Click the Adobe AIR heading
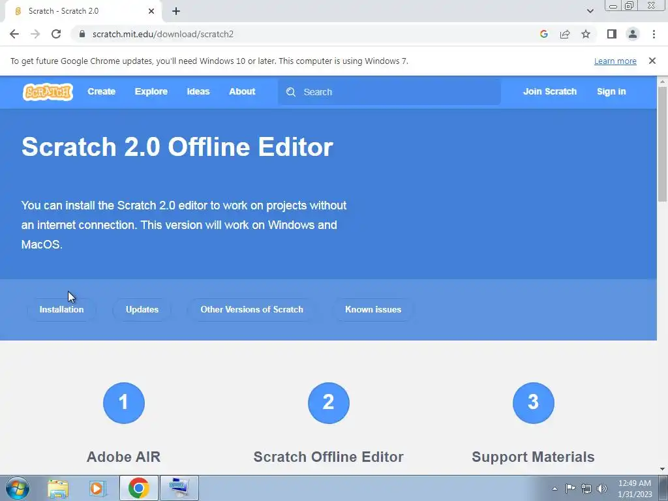The height and width of the screenshot is (501, 668). (123, 457)
